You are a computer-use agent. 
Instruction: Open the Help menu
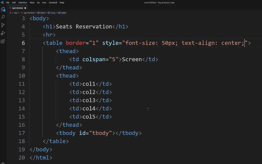(x=62, y=2)
